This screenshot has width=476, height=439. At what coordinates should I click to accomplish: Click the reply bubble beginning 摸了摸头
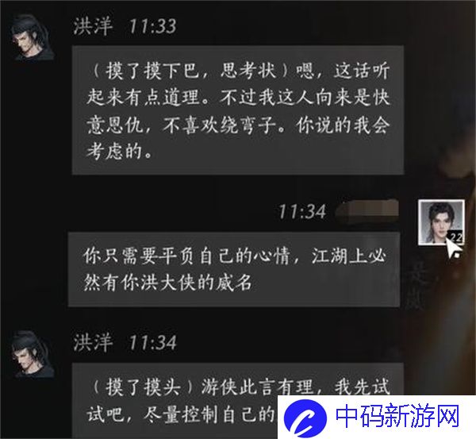(x=238, y=400)
